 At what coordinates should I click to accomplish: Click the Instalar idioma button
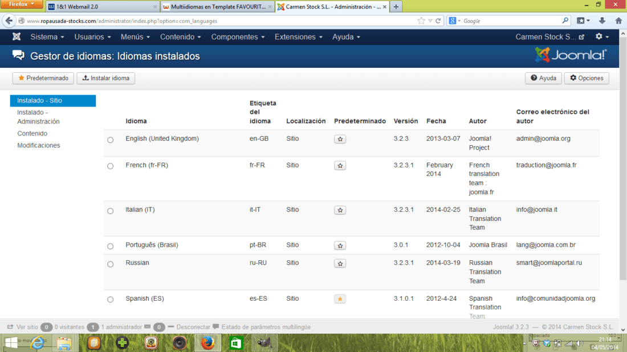[105, 78]
